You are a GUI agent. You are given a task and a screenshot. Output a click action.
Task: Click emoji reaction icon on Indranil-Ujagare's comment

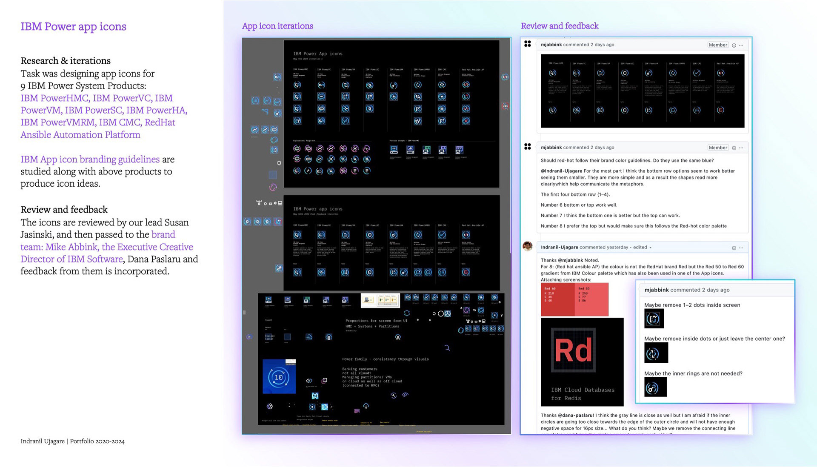tap(734, 248)
